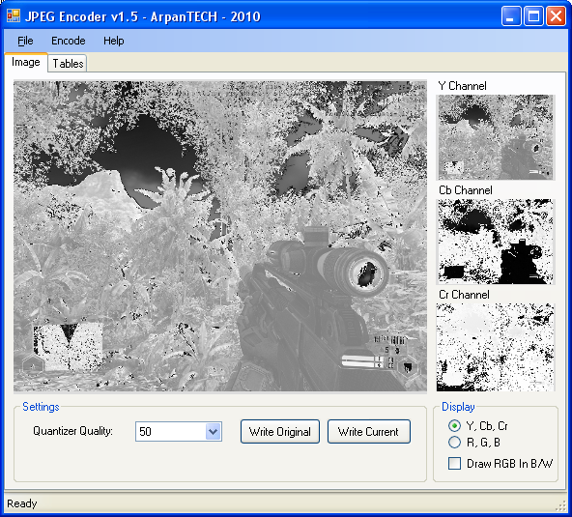Click the Y Channel thumbnail preview

tap(496, 137)
